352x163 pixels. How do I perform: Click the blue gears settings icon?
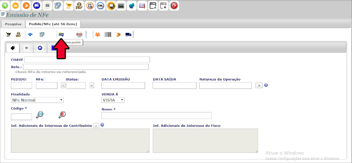(132, 6)
